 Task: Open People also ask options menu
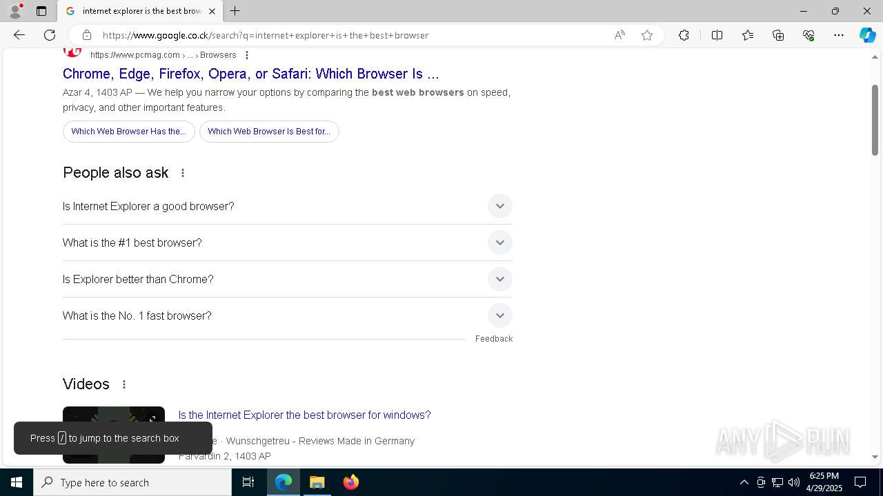point(183,173)
